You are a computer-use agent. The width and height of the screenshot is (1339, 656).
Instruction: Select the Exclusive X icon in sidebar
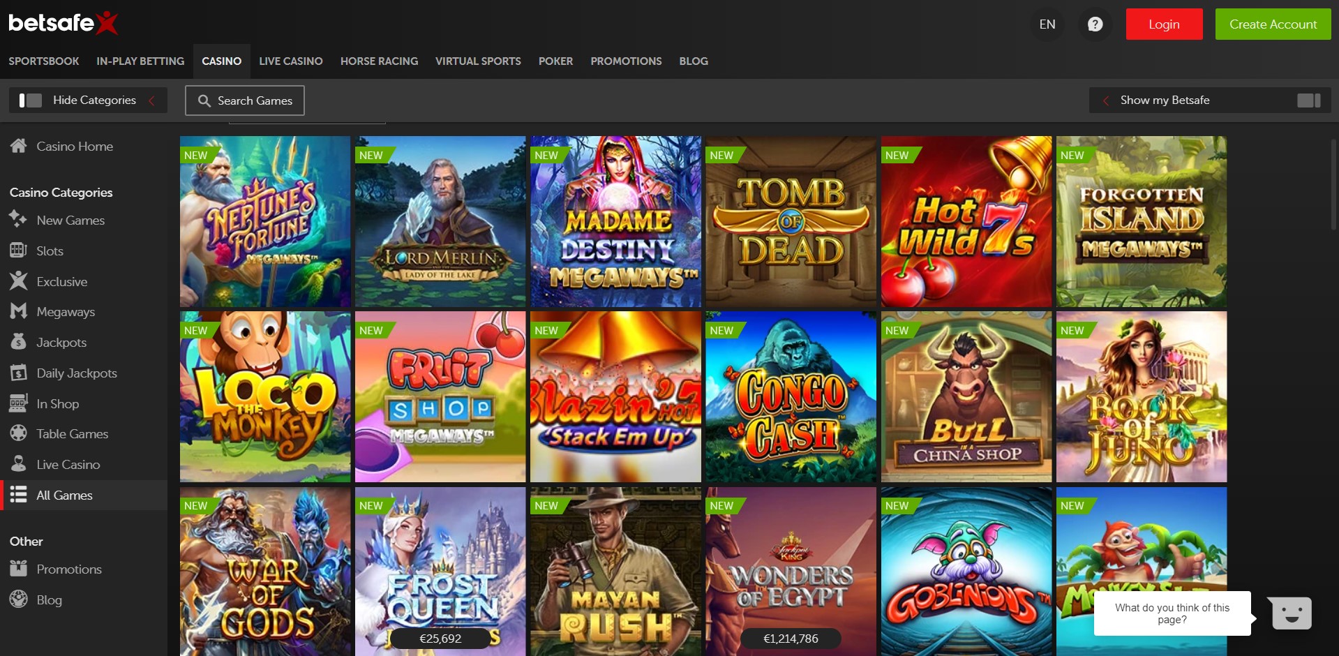(18, 281)
